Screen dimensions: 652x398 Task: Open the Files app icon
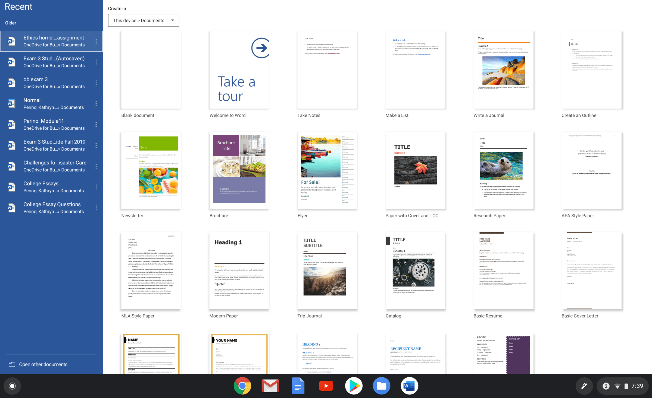[x=382, y=386]
